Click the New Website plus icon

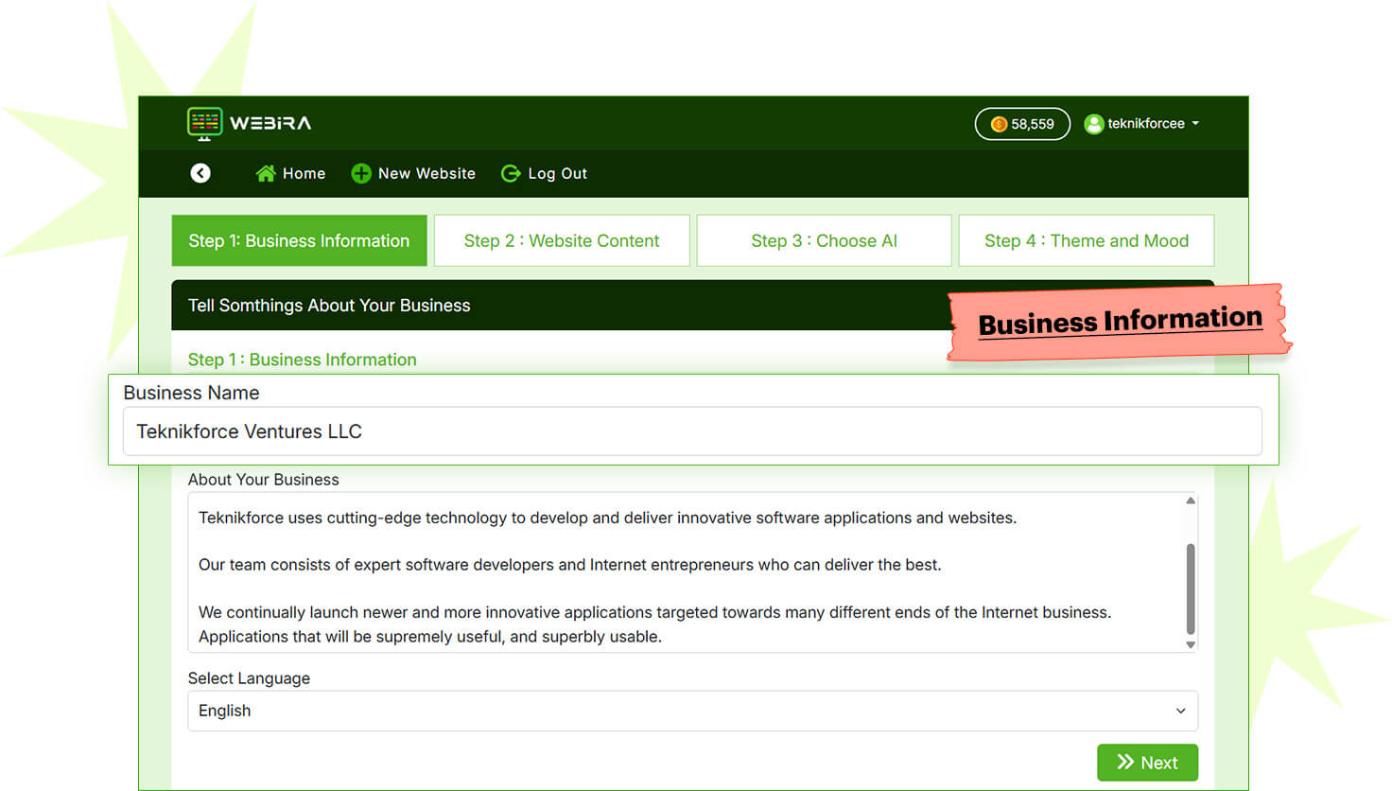pos(361,173)
